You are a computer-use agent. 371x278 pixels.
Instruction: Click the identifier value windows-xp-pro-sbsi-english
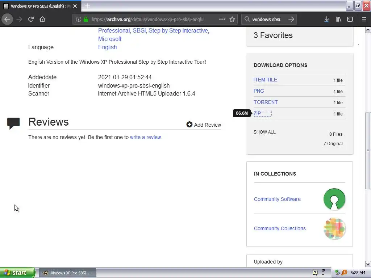[134, 85]
